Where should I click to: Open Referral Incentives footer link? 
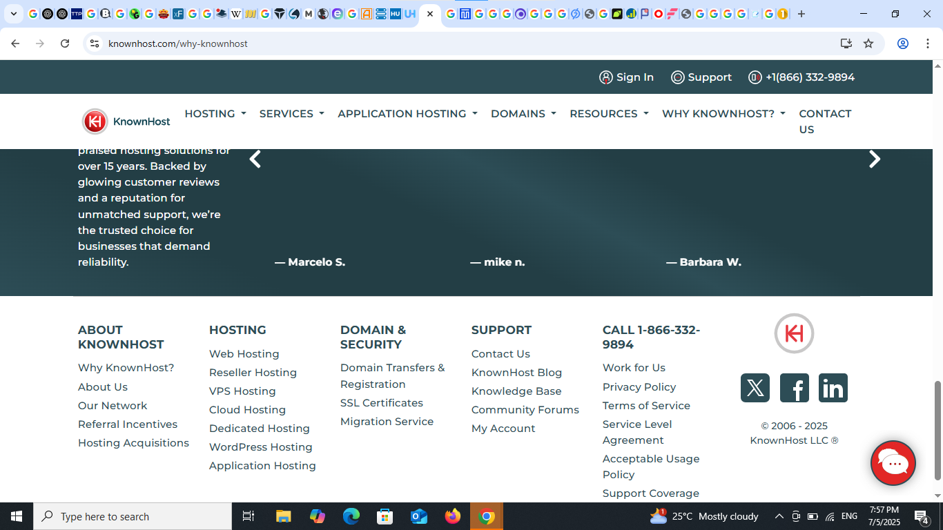point(128,424)
